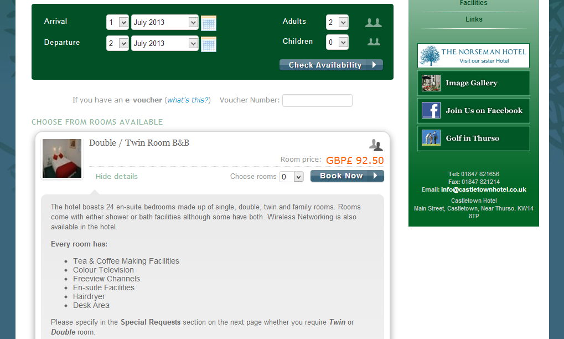Click the children people icon

point(374,42)
